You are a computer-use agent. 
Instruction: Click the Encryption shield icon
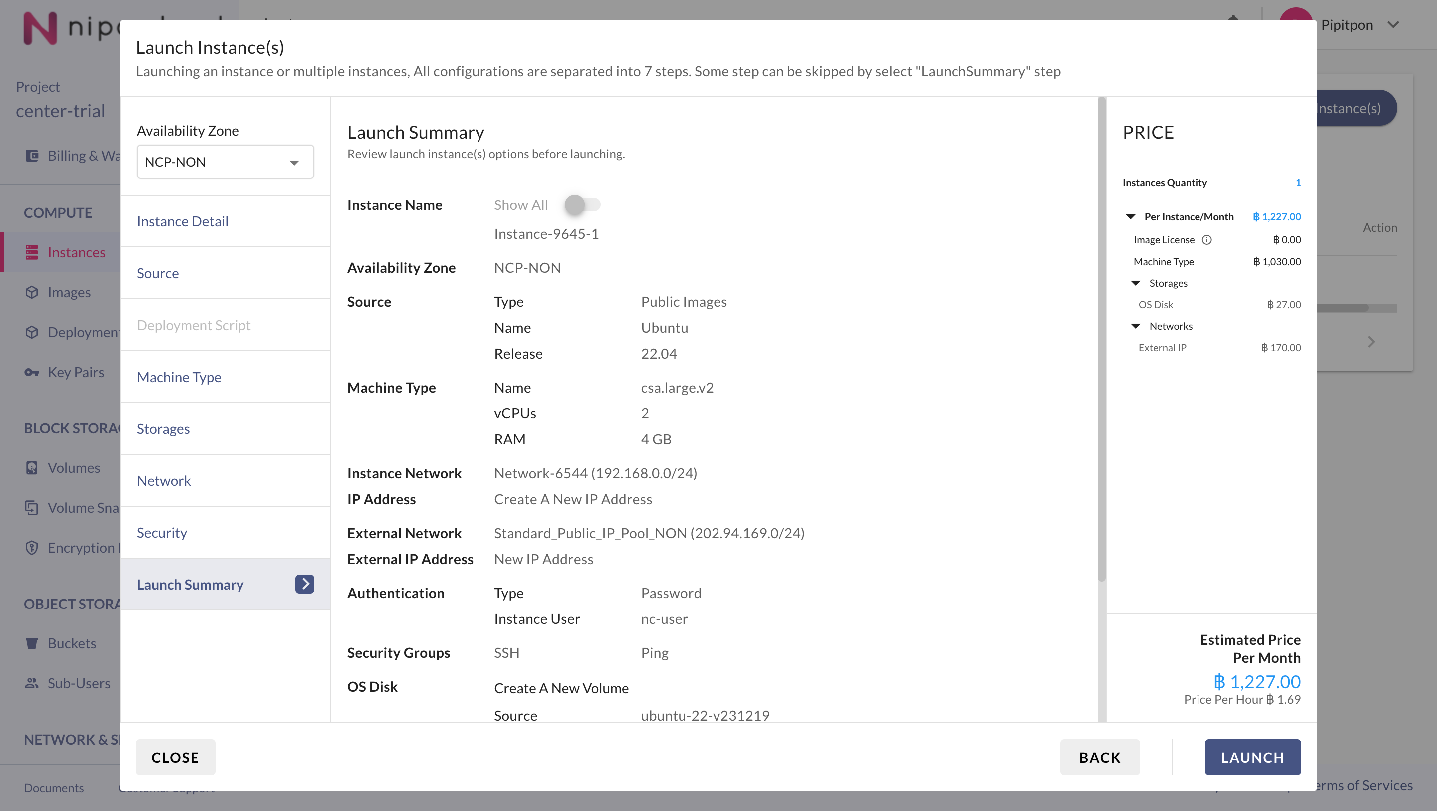[32, 548]
